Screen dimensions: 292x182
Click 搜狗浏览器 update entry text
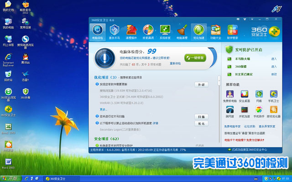tap(126, 91)
